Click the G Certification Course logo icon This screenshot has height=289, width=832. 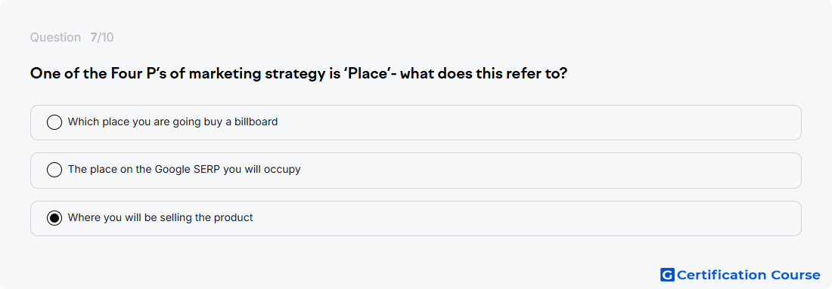(x=667, y=275)
